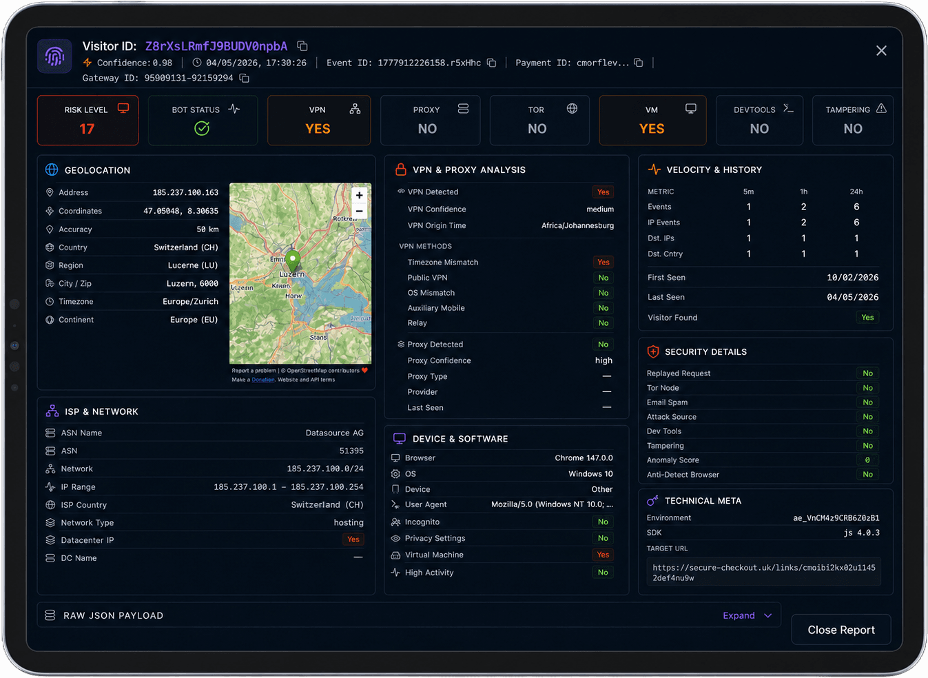Click the Device & Software monitor icon
This screenshot has width=928, height=678.
click(399, 438)
